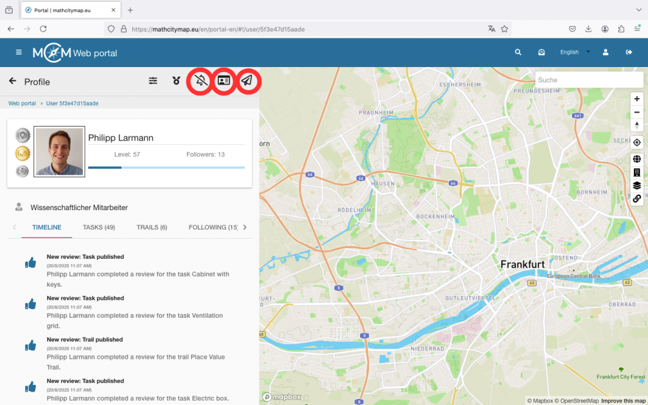This screenshot has width=648, height=405.
Task: Click the Web portal breadcrumb link
Action: pyautogui.click(x=22, y=103)
